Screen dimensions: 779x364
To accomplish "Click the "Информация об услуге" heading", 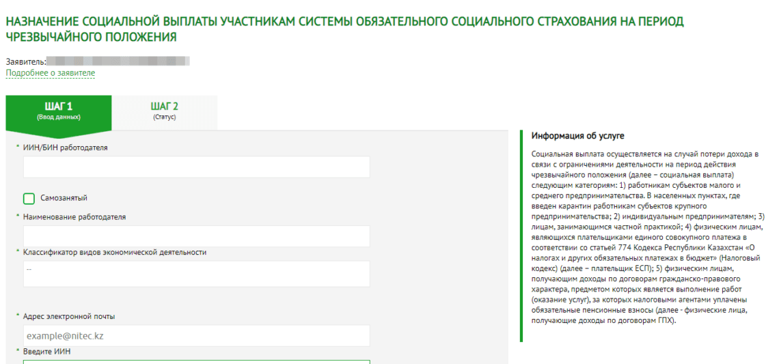I will coord(577,136).
